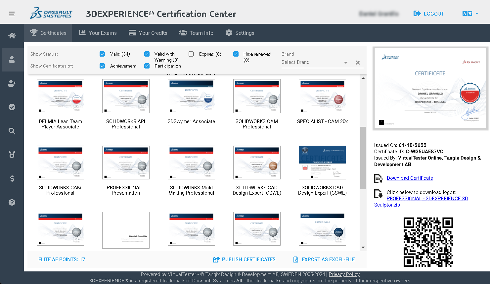Open the dollar sign icon in the sidebar
Screen dimensions: 490x284
coord(12,178)
